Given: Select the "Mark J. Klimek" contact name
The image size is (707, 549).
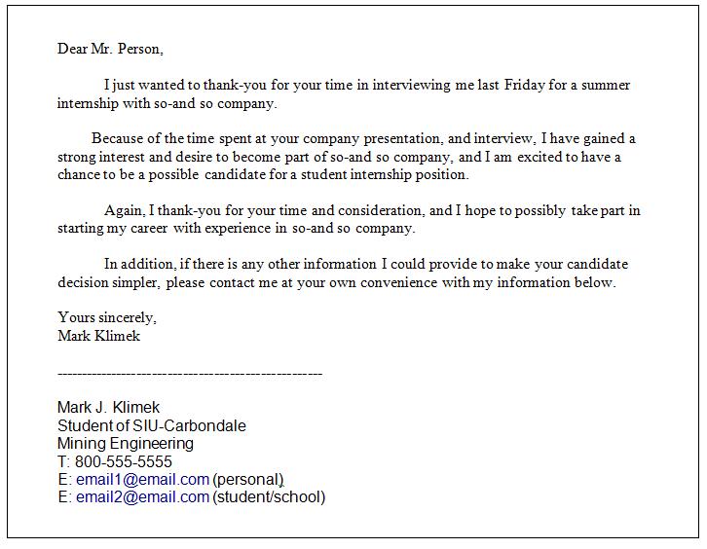Looking at the screenshot, I should pos(108,407).
